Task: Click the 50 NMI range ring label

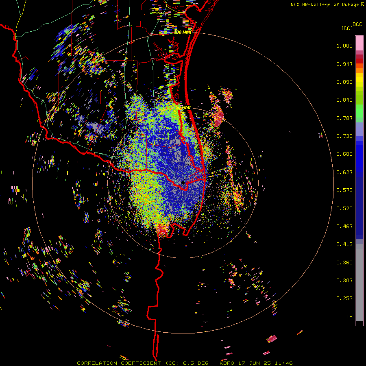Action: pyautogui.click(x=183, y=108)
